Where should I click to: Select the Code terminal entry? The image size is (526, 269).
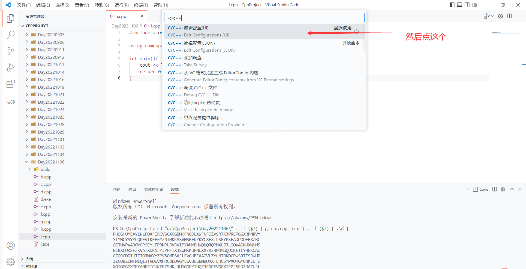480,189
